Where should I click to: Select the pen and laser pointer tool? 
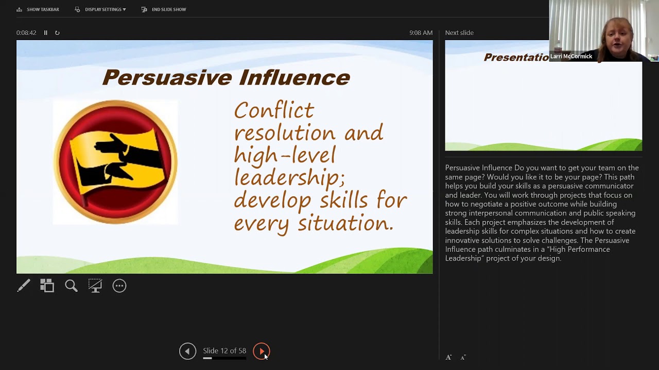24,286
